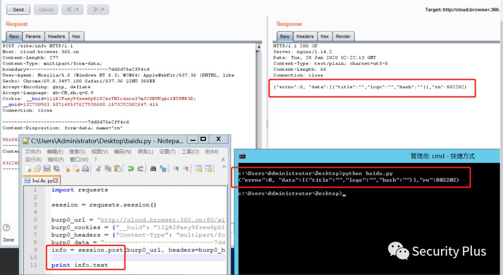Open the 编码(N) menu in Notepad++
The image size is (503, 275).
point(122,151)
